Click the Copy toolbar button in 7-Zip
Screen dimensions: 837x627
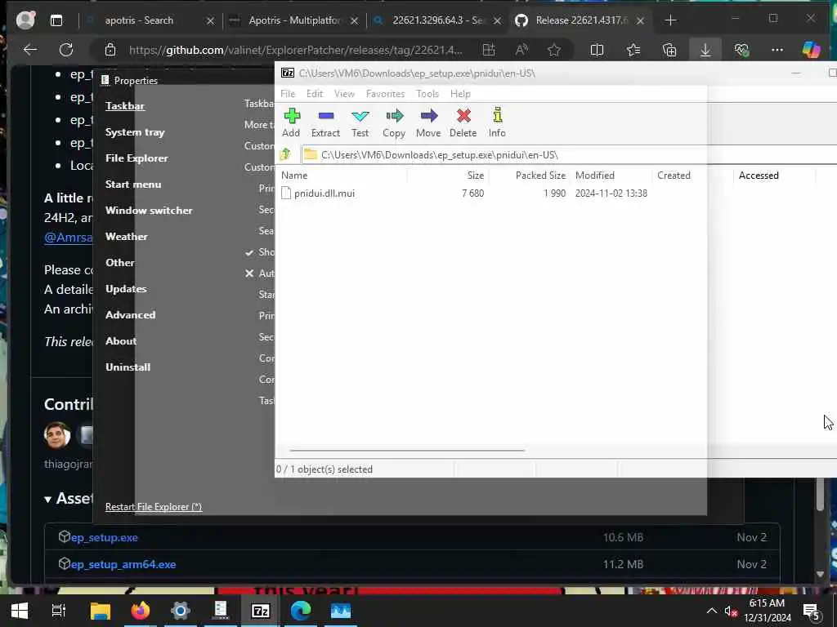click(394, 122)
